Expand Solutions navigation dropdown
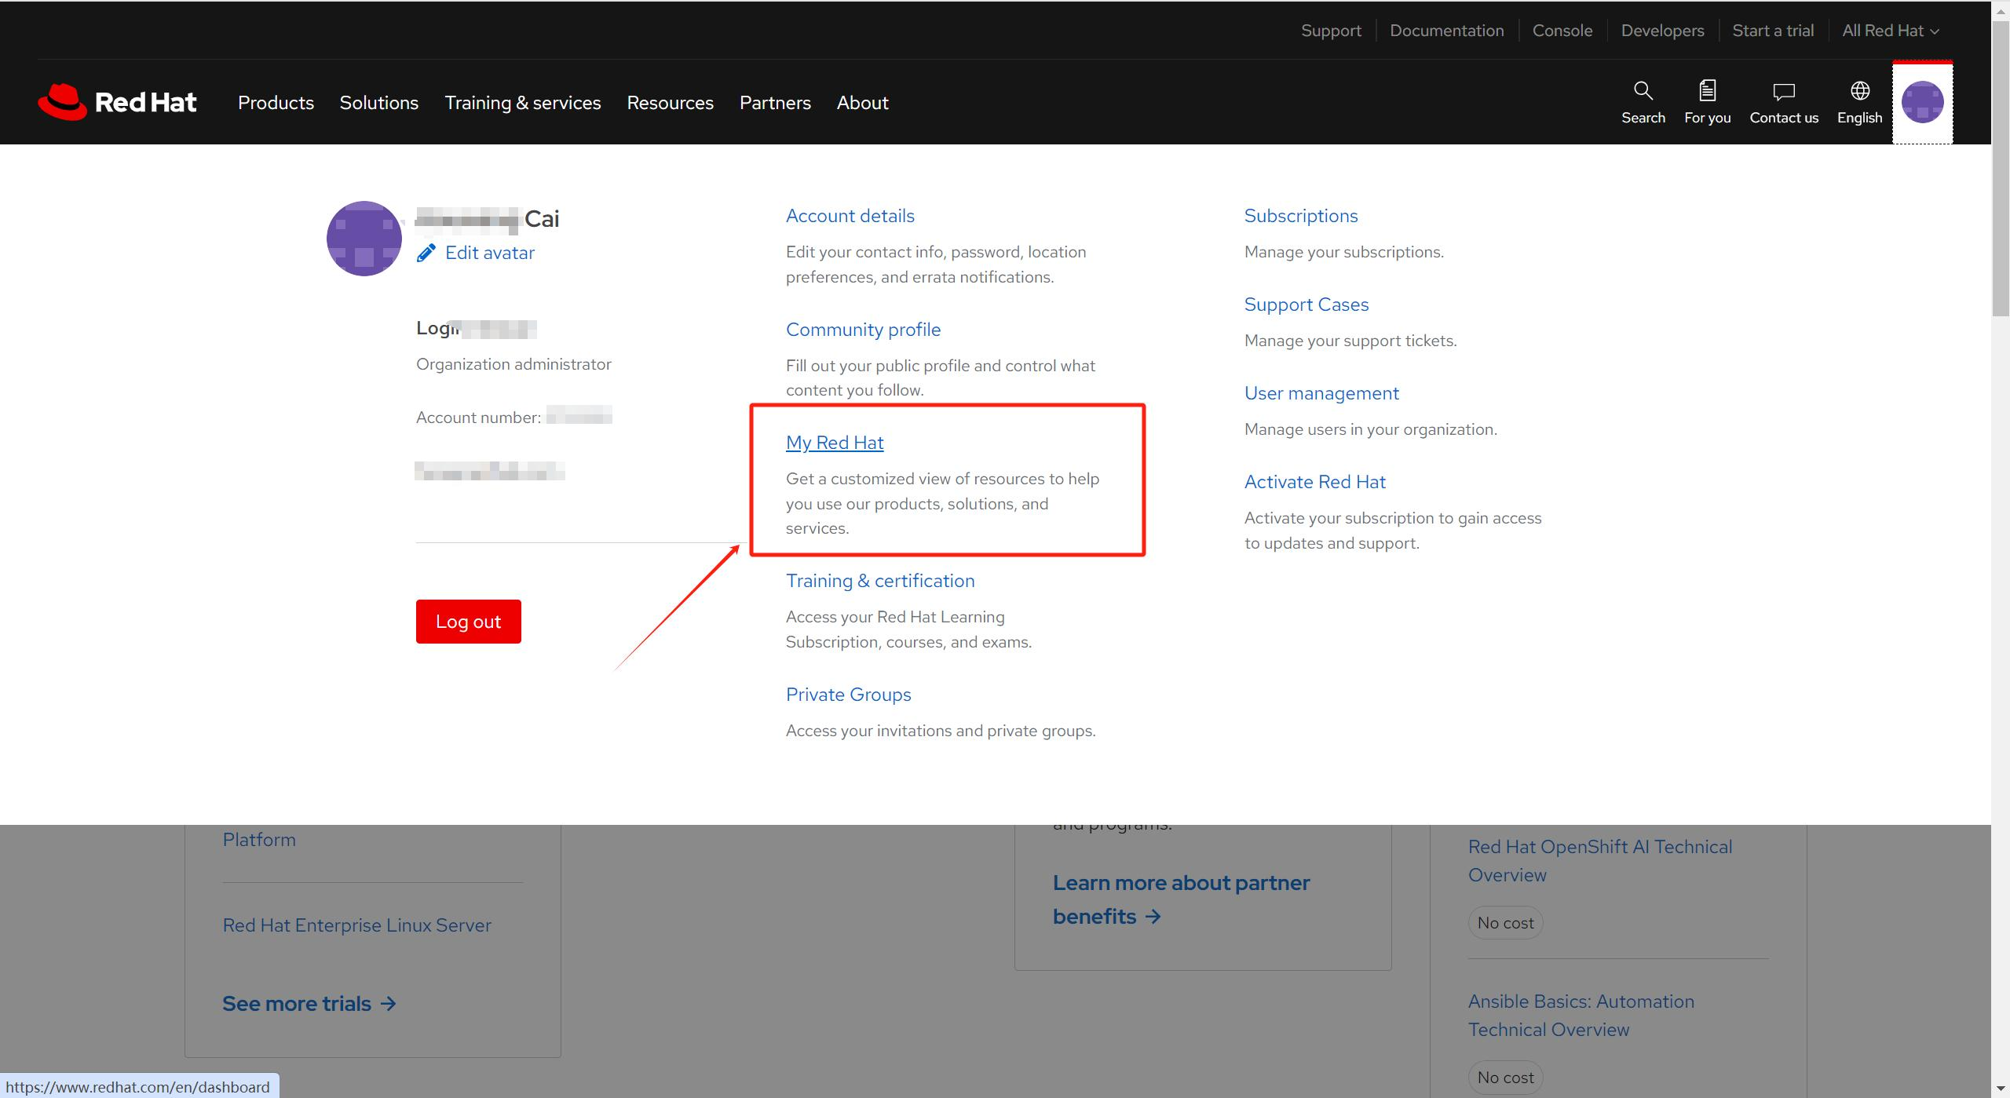 378,101
